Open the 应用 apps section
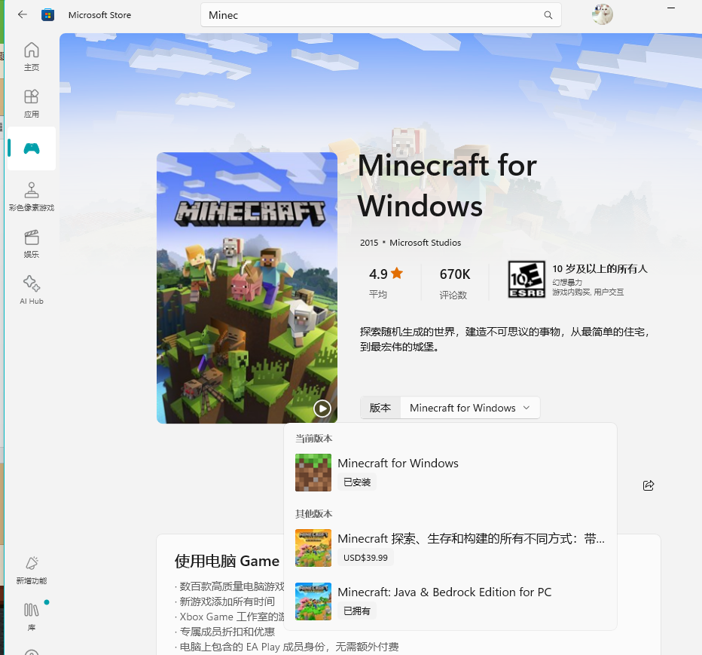 32,103
